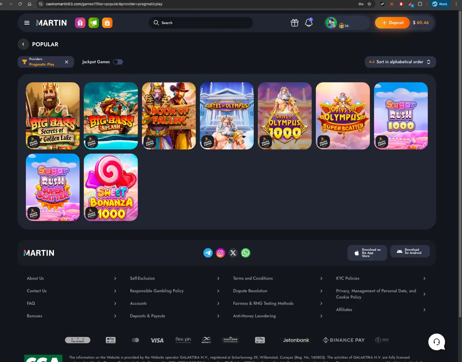The height and width of the screenshot is (362, 462).
Task: Open the Sweet Bonanza 1000 game
Action: (111, 187)
